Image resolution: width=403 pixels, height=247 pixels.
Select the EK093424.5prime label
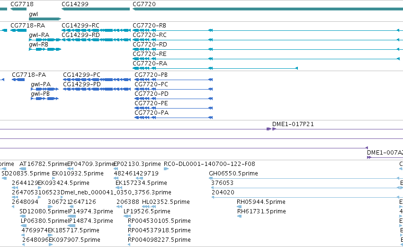tap(63, 183)
